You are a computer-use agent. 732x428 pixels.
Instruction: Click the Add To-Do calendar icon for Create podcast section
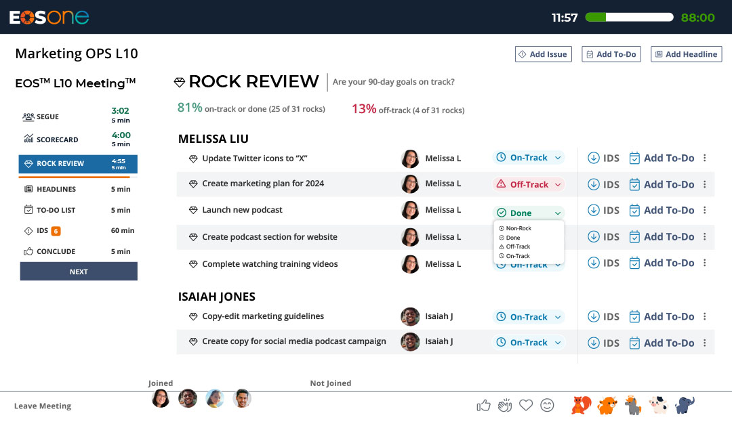(634, 236)
